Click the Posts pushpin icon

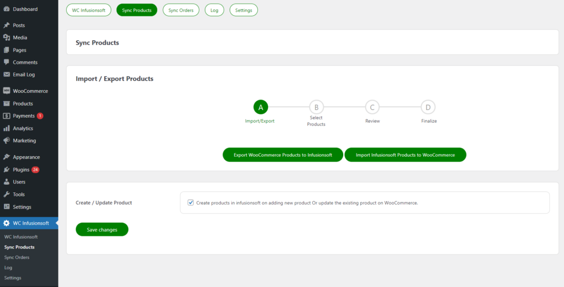tap(7, 25)
